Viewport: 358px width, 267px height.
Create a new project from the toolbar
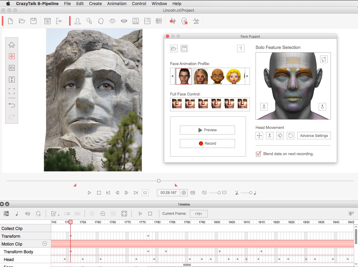pos(10,21)
